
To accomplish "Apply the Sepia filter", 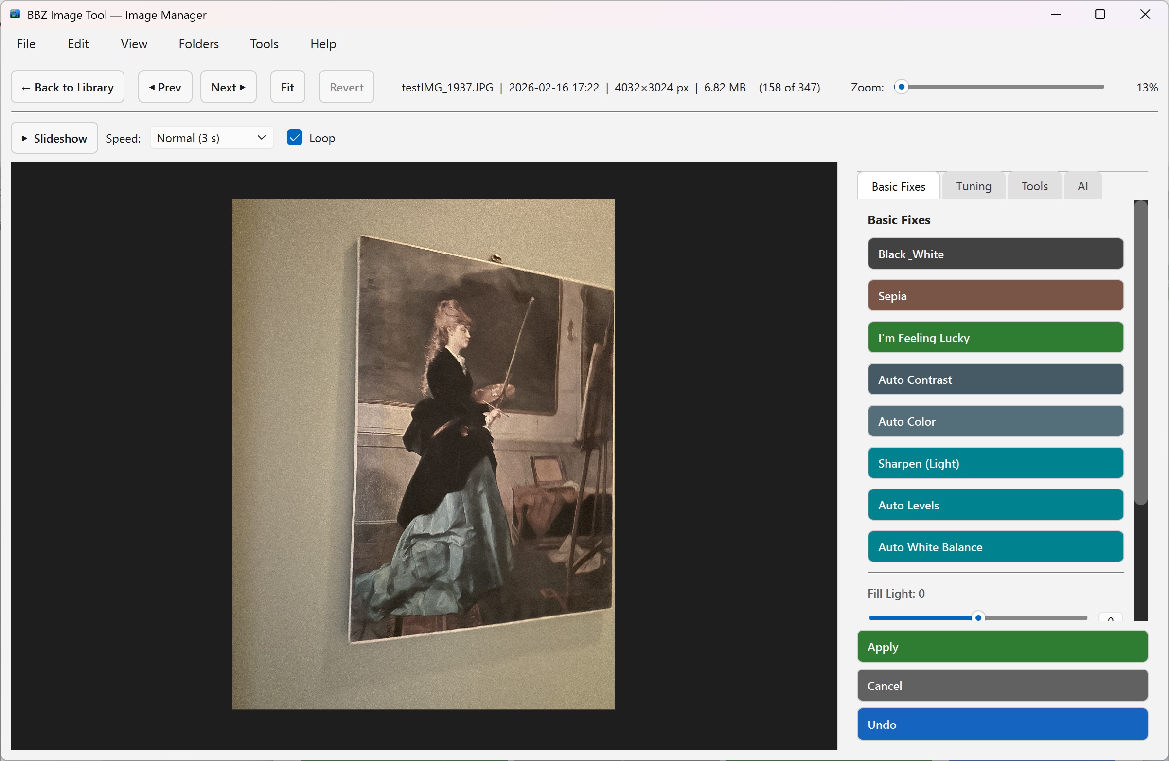I will point(995,295).
